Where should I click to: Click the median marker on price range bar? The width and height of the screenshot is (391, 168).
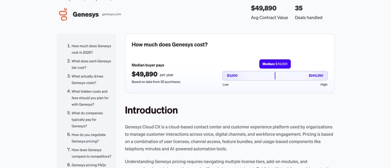tap(275, 76)
